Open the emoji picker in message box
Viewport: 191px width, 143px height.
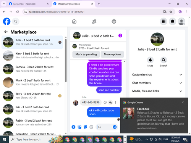[x=115, y=127]
